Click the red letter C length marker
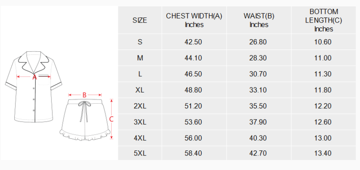The image size is (360, 170). [x=111, y=119]
